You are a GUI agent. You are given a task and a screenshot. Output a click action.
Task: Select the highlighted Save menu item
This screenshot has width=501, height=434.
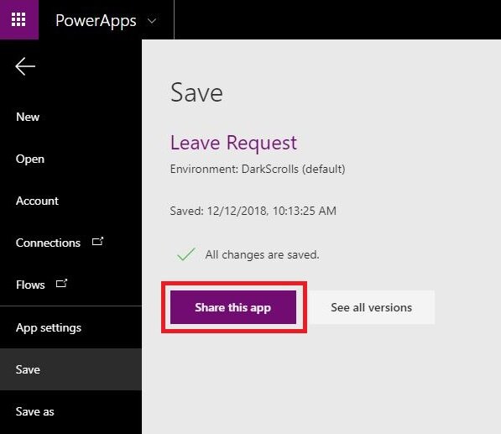point(70,369)
